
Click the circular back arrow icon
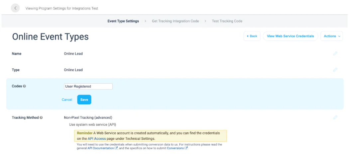point(15,8)
